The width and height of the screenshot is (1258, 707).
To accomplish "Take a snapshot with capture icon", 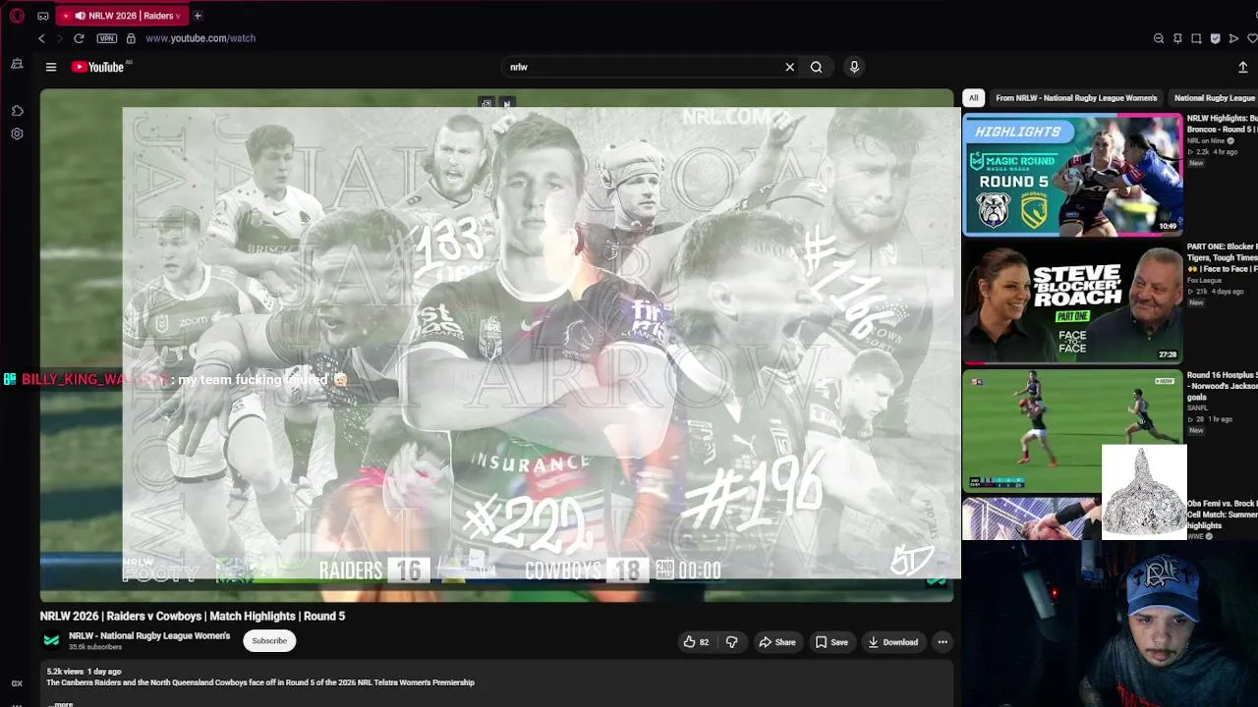I will pos(1196,38).
